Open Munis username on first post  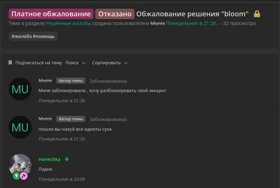click(45, 80)
